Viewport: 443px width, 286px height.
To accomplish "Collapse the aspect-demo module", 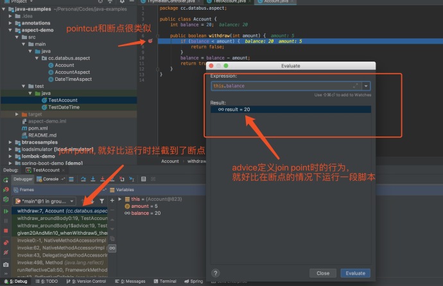I will (10, 30).
